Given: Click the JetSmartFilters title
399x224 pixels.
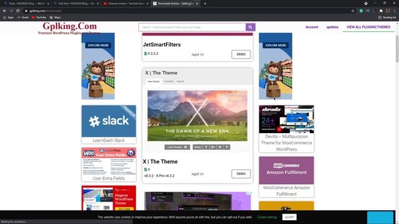Looking at the screenshot, I should (162, 45).
